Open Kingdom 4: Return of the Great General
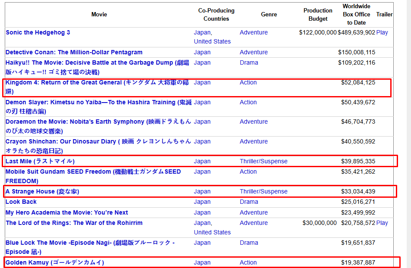Viewport: 411px width, 268px height. pyautogui.click(x=97, y=87)
